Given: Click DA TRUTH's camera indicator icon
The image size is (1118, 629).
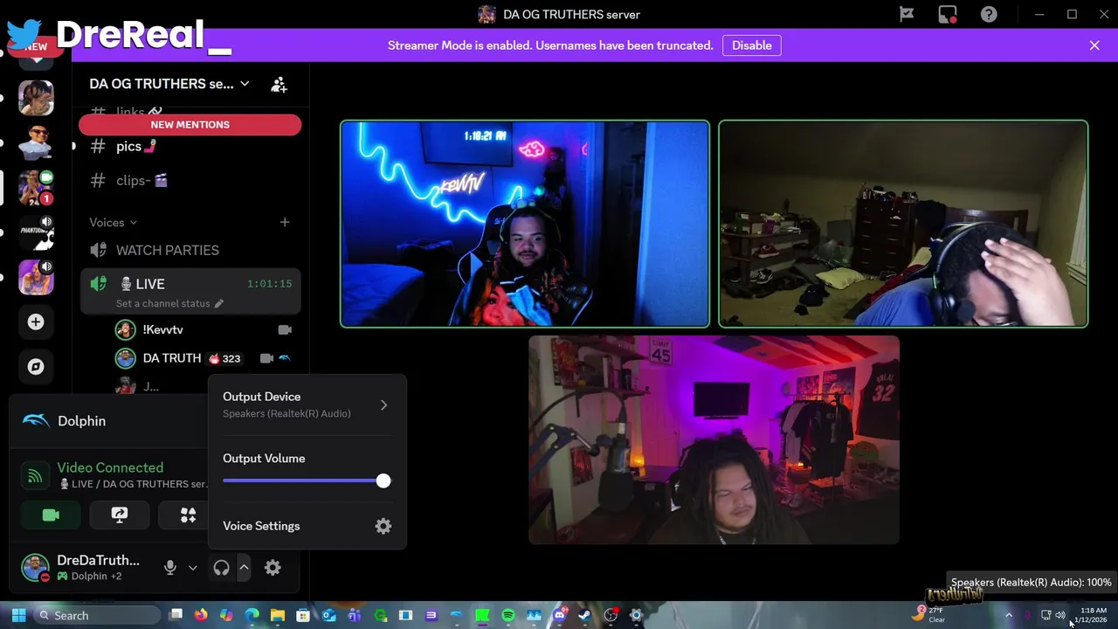Looking at the screenshot, I should pyautogui.click(x=266, y=358).
